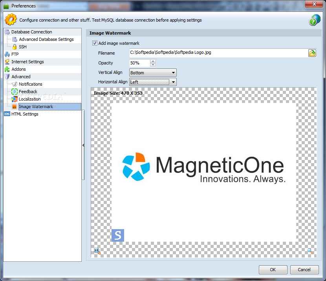Click the Opacity label
326x281 pixels.
pyautogui.click(x=105, y=63)
